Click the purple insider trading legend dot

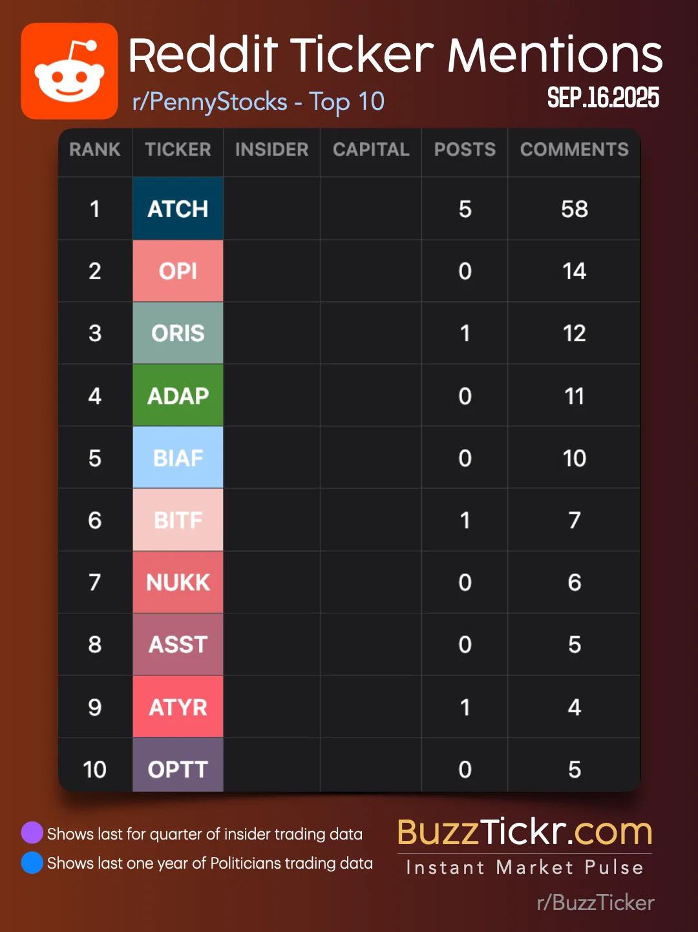click(32, 832)
